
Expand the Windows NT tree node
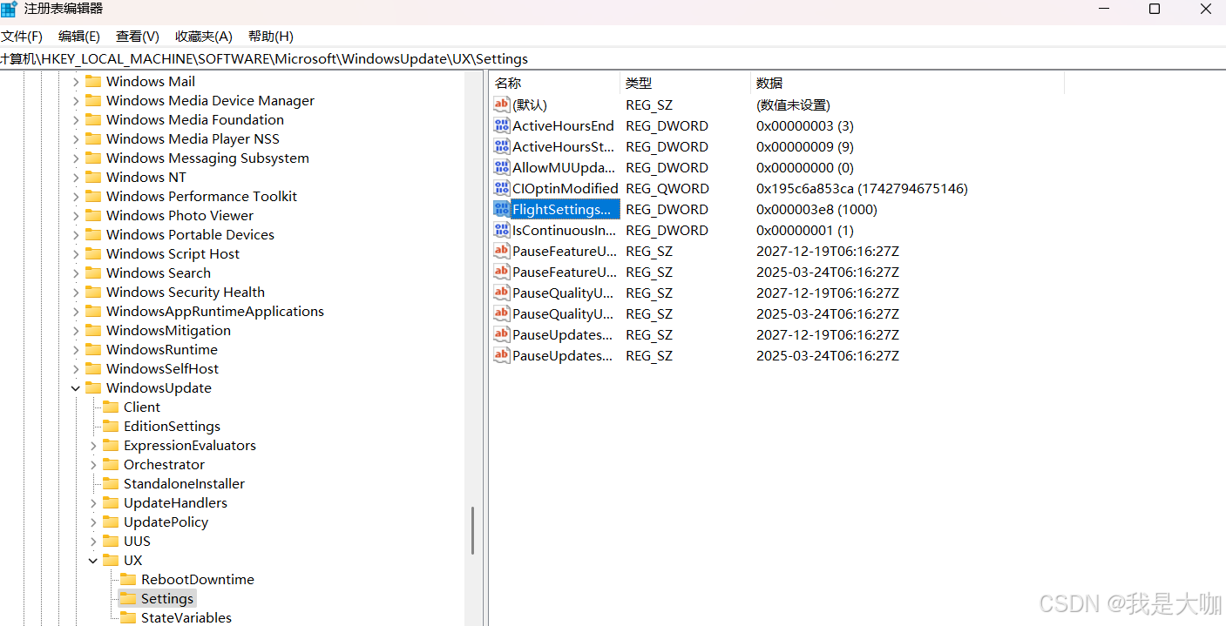click(x=76, y=177)
